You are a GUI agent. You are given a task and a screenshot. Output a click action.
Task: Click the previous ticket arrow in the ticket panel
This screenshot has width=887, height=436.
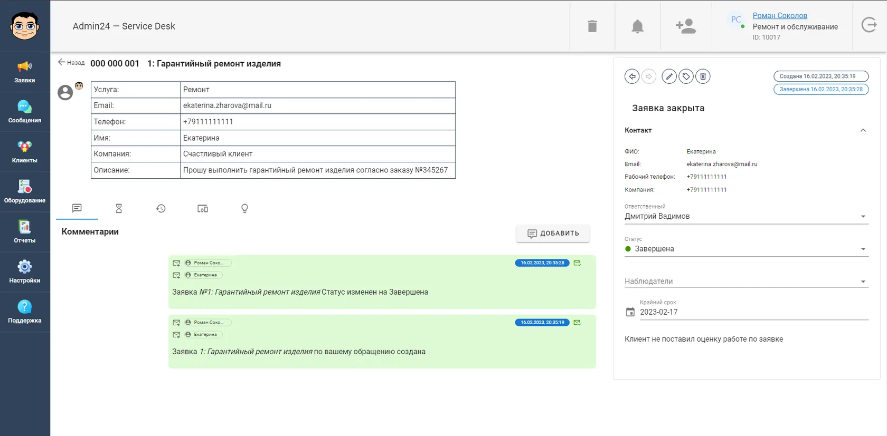click(632, 76)
